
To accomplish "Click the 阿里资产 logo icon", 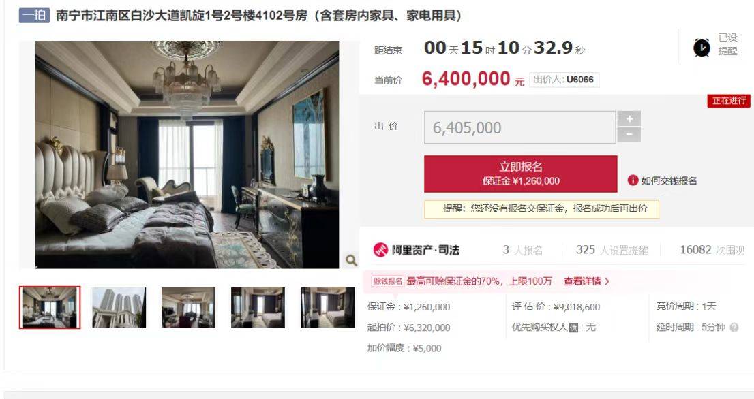I will pos(380,250).
